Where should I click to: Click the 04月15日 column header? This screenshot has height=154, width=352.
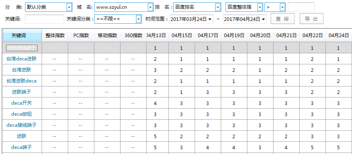point(182,35)
